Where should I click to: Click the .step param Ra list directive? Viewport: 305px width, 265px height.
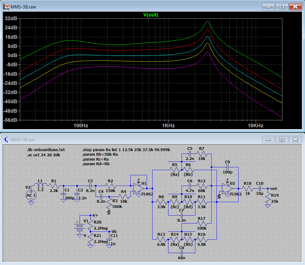pyautogui.click(x=126, y=150)
